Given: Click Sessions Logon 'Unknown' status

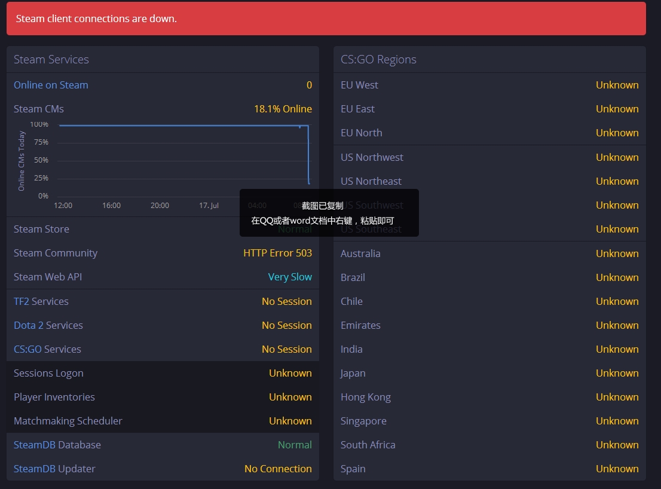Looking at the screenshot, I should 290,373.
